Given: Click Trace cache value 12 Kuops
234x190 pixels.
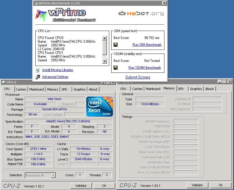Looking at the screenshot, I should [x=84, y=154].
